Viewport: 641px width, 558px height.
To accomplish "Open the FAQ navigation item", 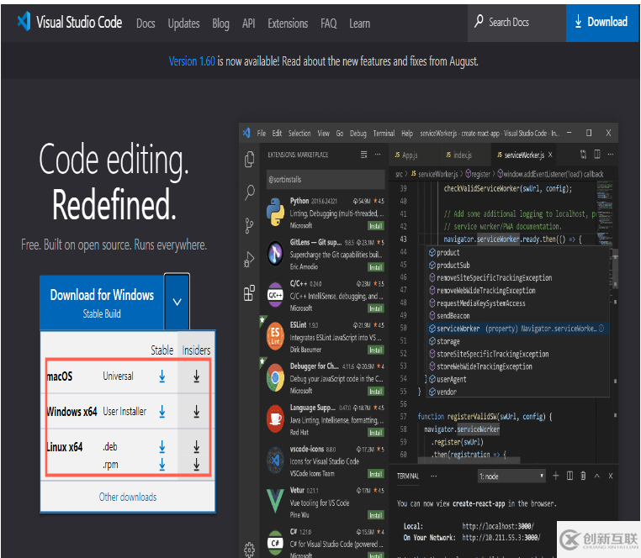I will 329,24.
